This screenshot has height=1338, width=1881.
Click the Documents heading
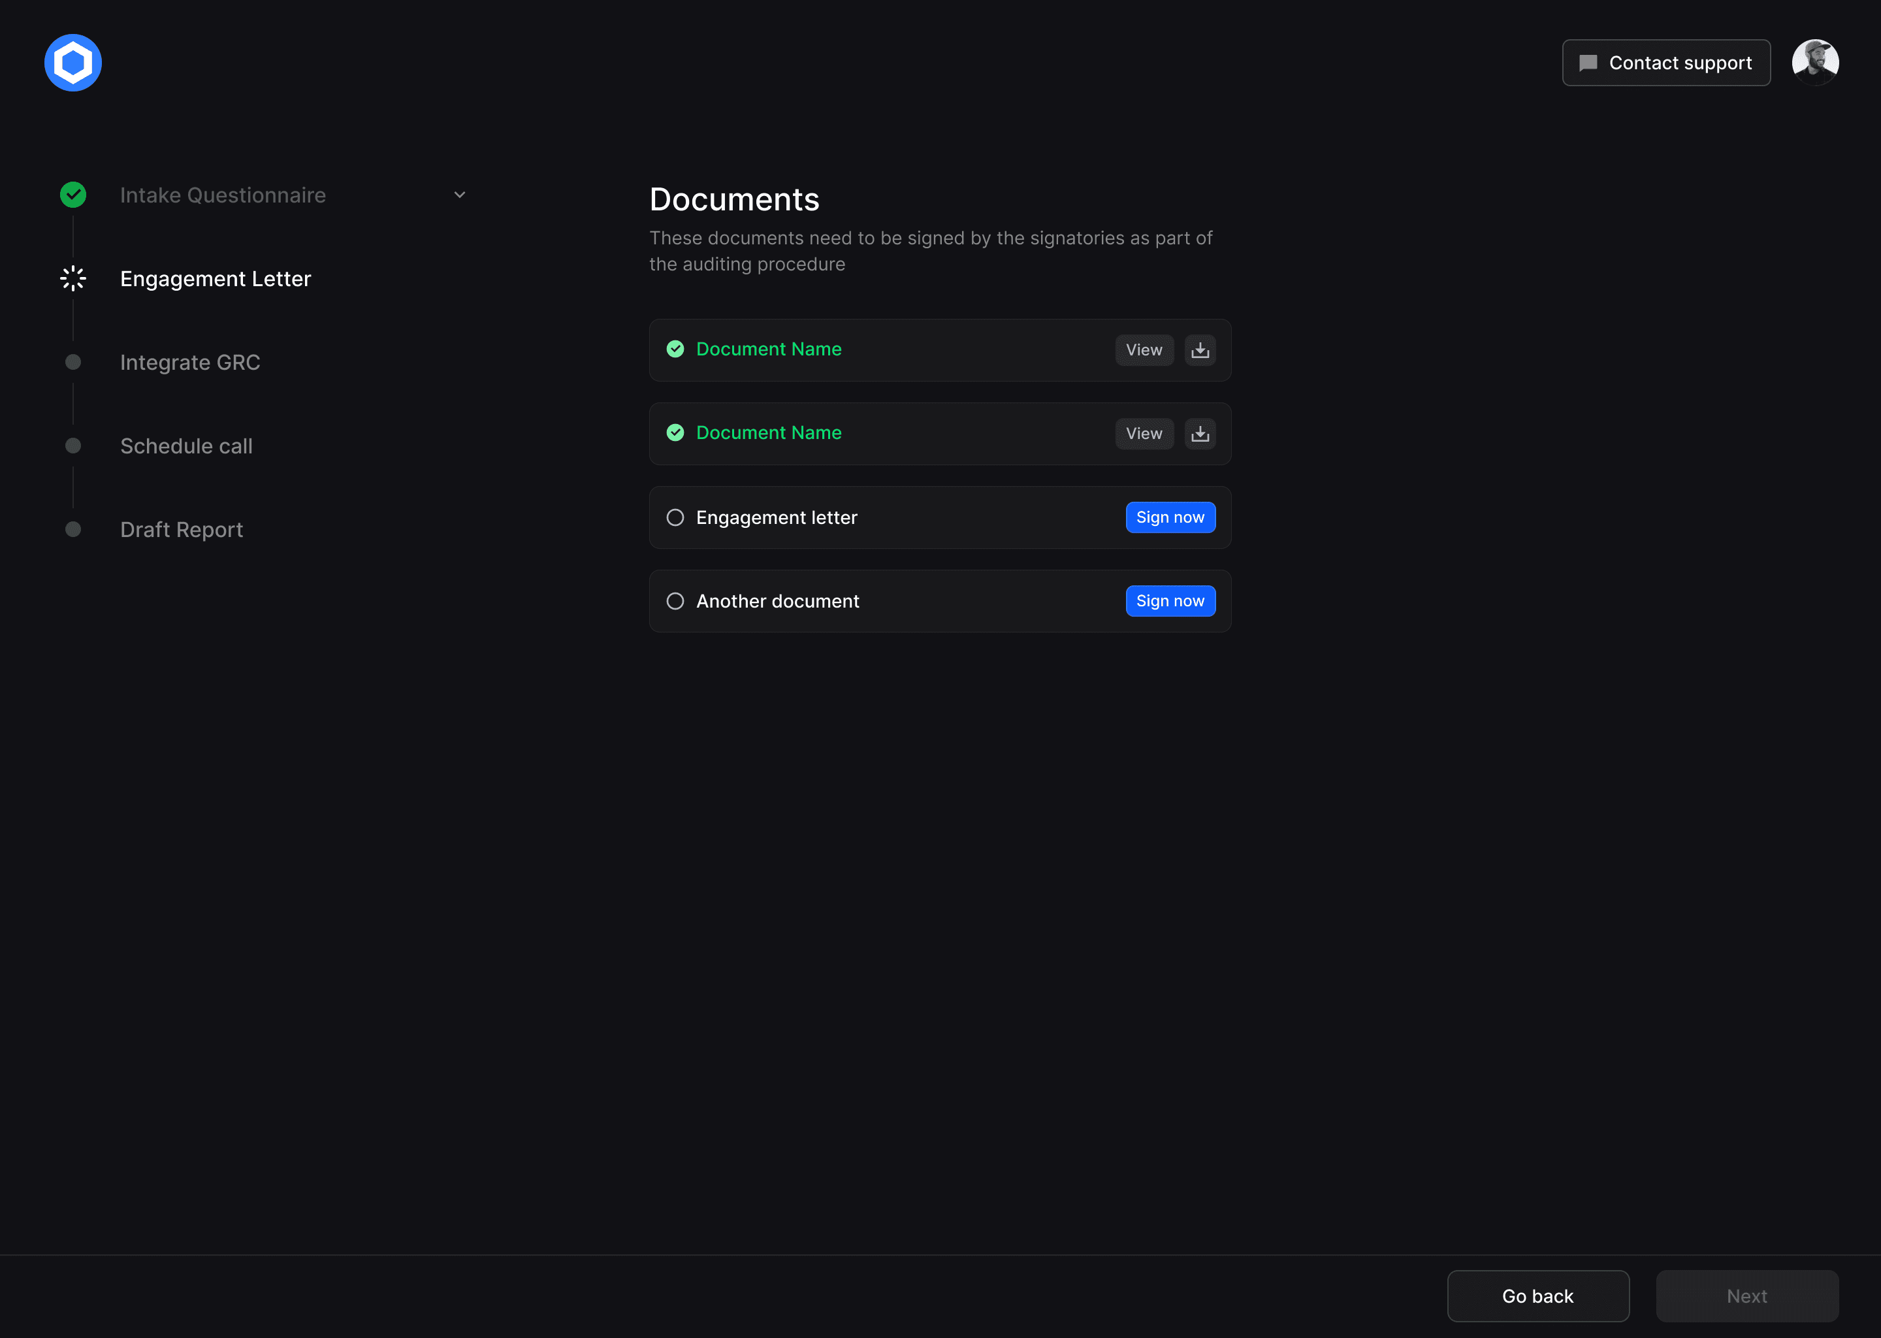[734, 199]
